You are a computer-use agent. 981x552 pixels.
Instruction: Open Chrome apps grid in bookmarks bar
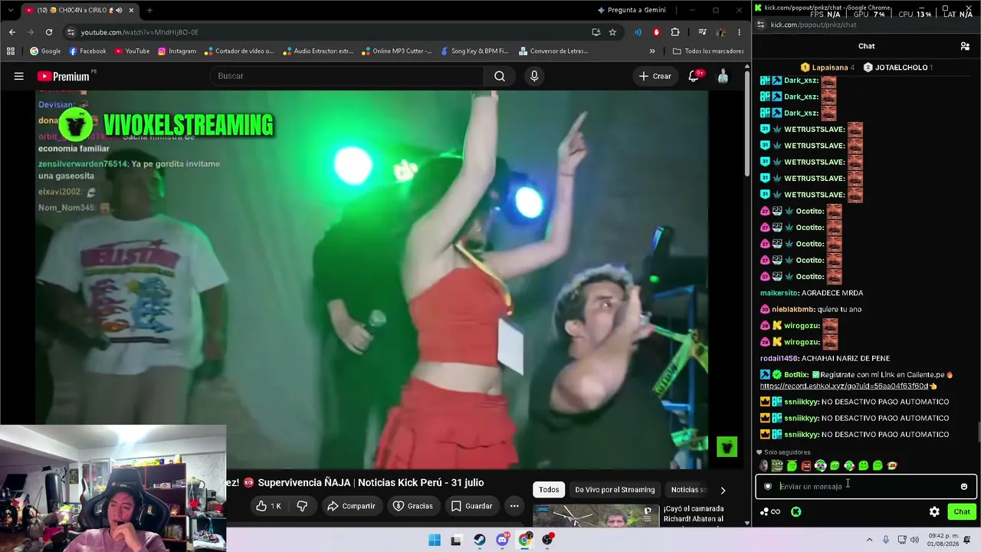[x=11, y=51]
